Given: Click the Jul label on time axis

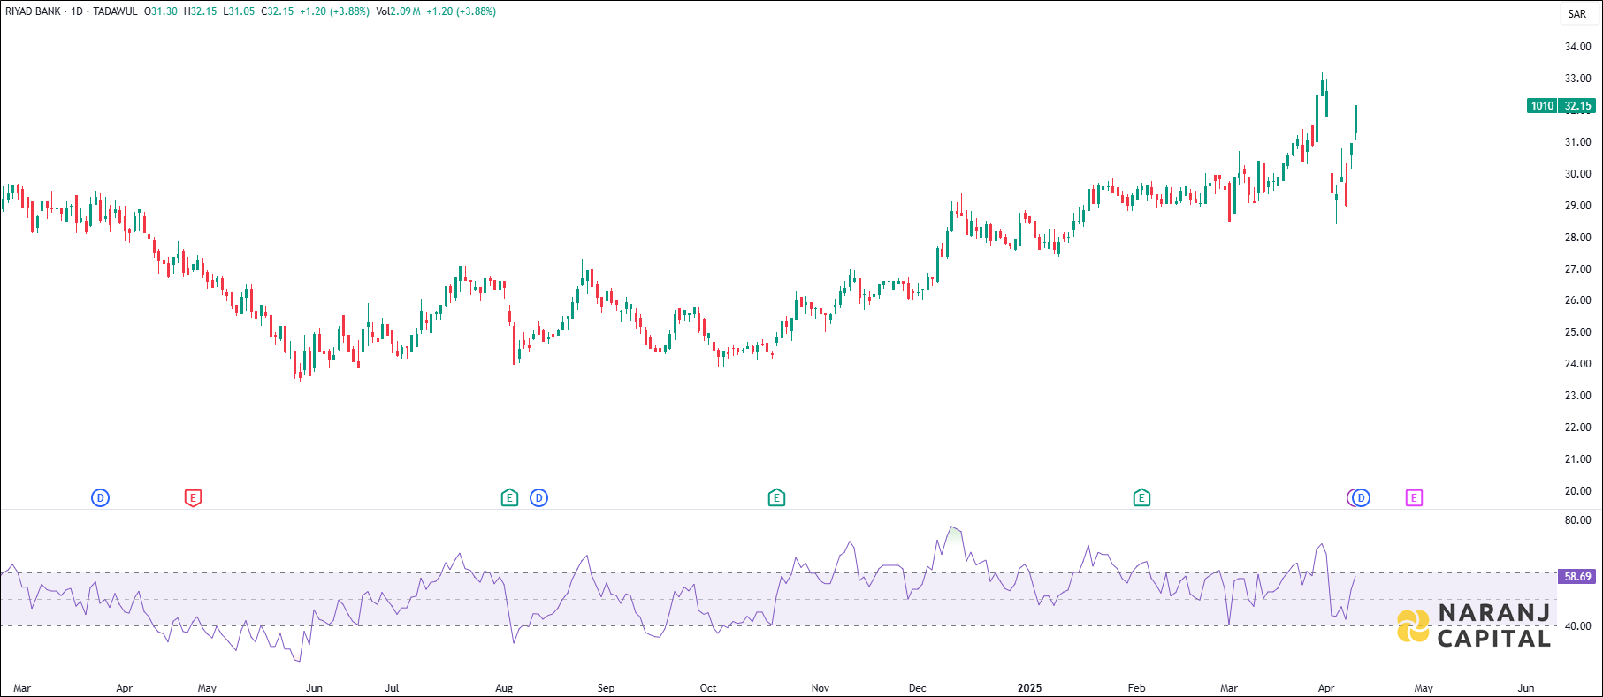Looking at the screenshot, I should [392, 688].
